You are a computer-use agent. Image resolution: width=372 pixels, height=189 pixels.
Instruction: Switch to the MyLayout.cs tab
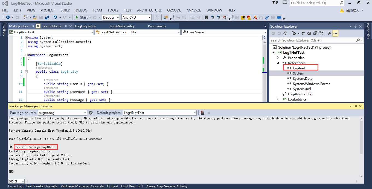point(19,26)
